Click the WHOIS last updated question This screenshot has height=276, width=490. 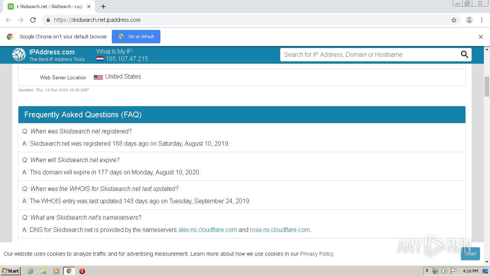105,189
